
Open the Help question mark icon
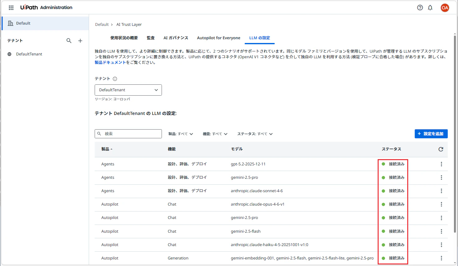coord(420,7)
